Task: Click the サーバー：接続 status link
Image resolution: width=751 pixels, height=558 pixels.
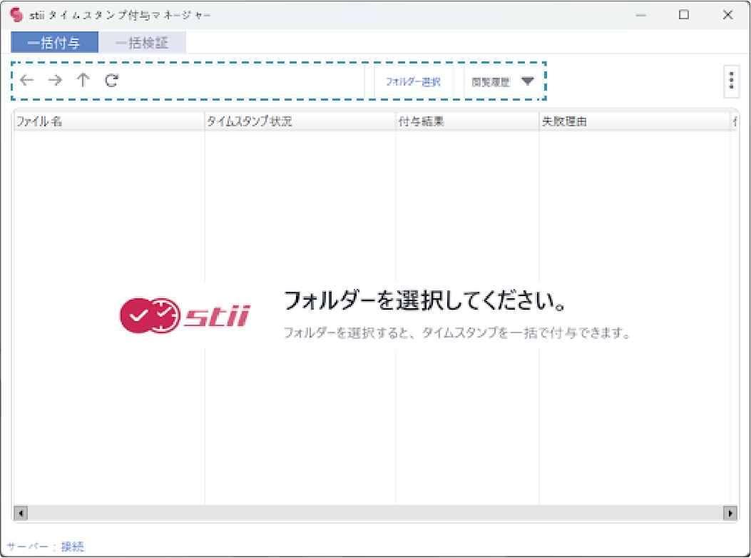Action: click(46, 547)
